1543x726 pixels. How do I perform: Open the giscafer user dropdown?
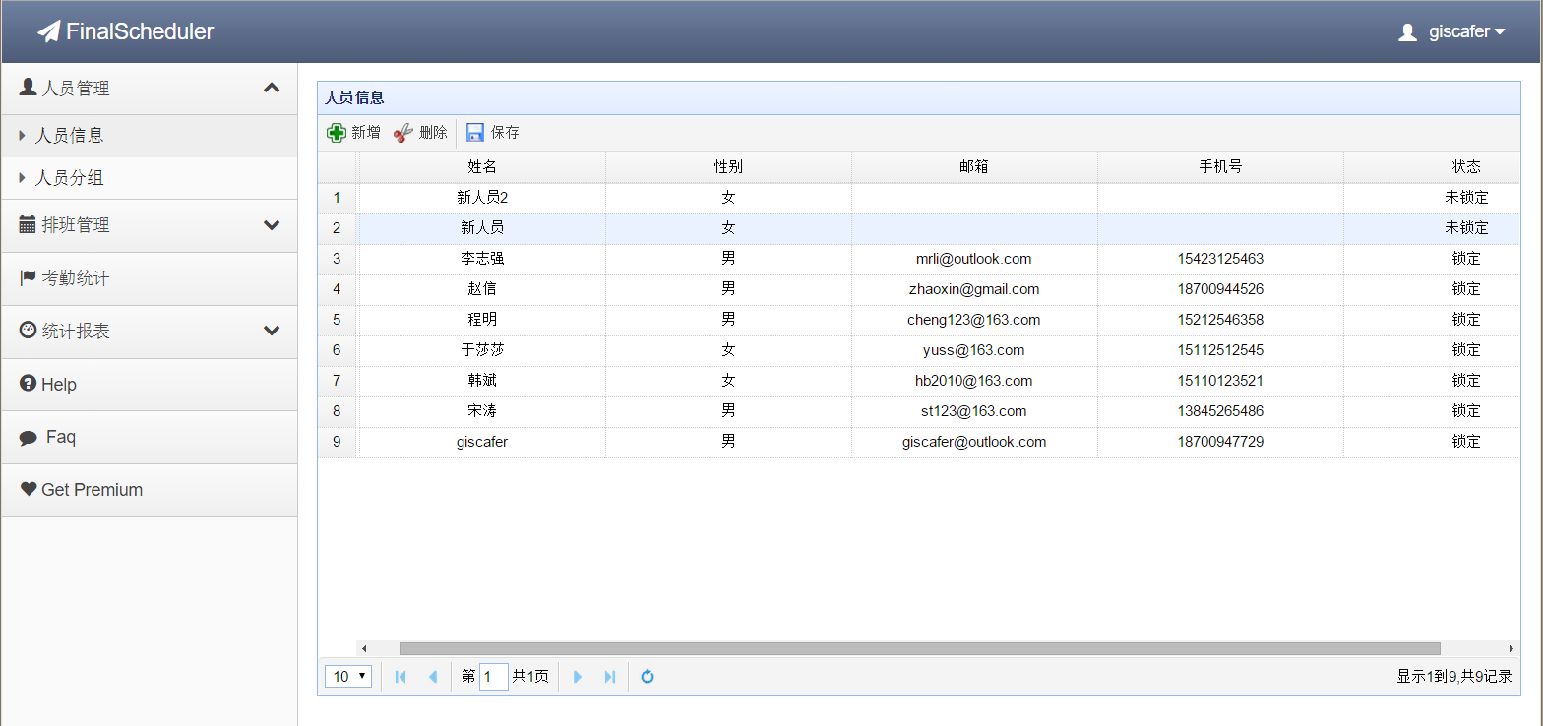click(x=1452, y=31)
